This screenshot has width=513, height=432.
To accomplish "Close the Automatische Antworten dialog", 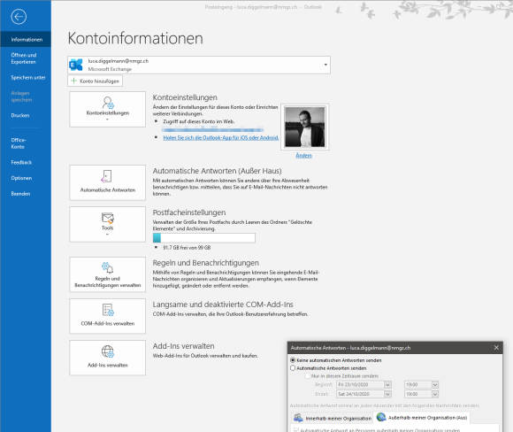I will tap(496, 348).
